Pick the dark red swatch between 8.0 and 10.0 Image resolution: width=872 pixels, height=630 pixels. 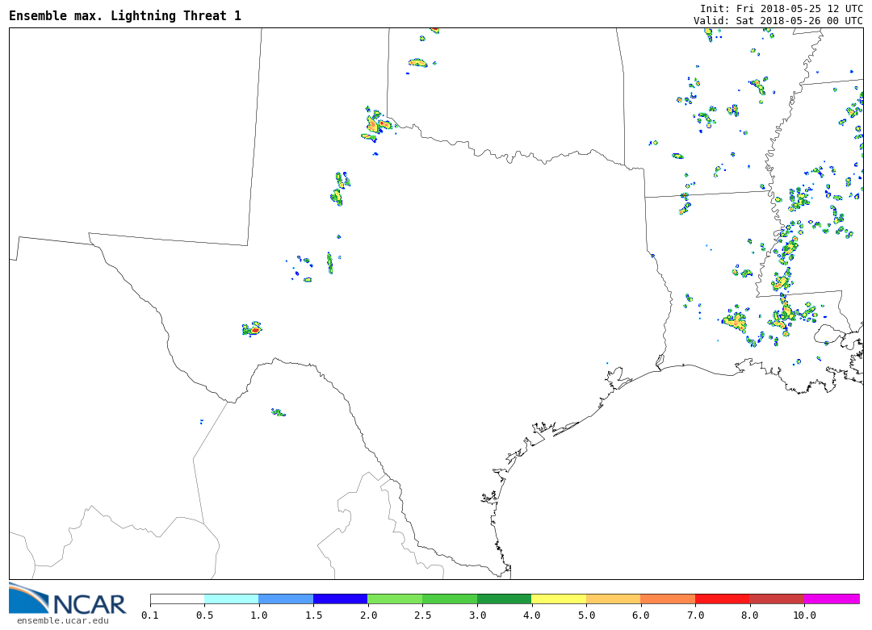pyautogui.click(x=777, y=599)
